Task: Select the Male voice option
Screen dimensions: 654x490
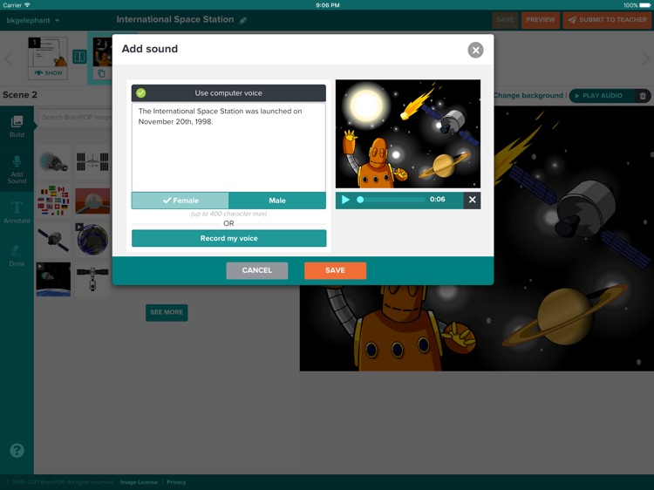Action: tap(277, 201)
